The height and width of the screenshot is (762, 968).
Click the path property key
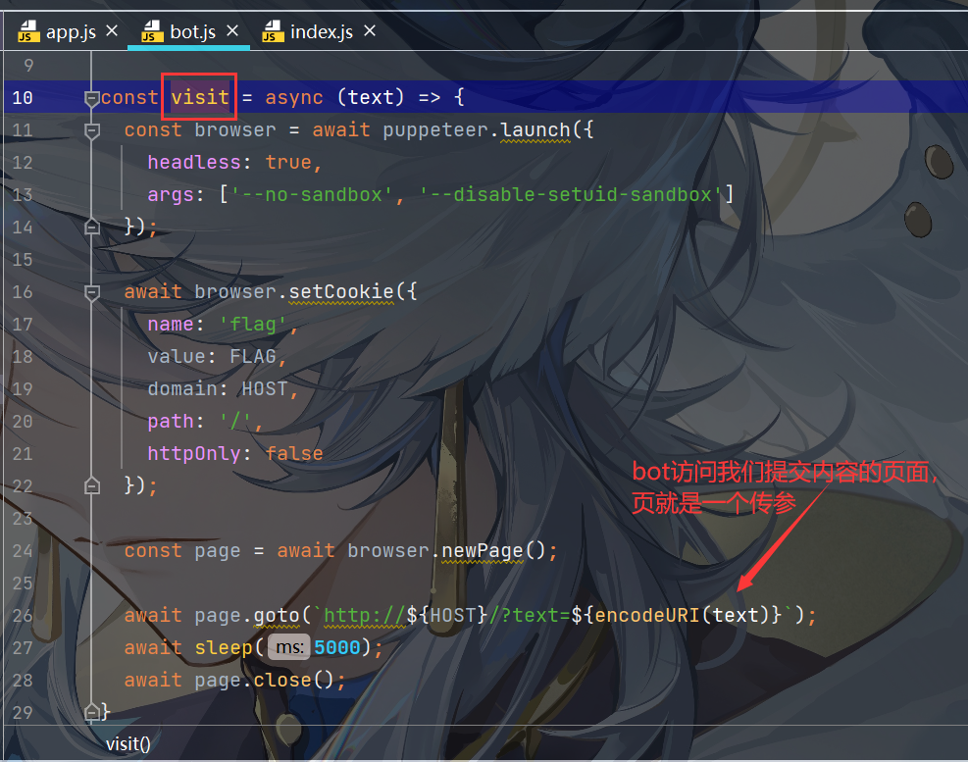coord(171,421)
